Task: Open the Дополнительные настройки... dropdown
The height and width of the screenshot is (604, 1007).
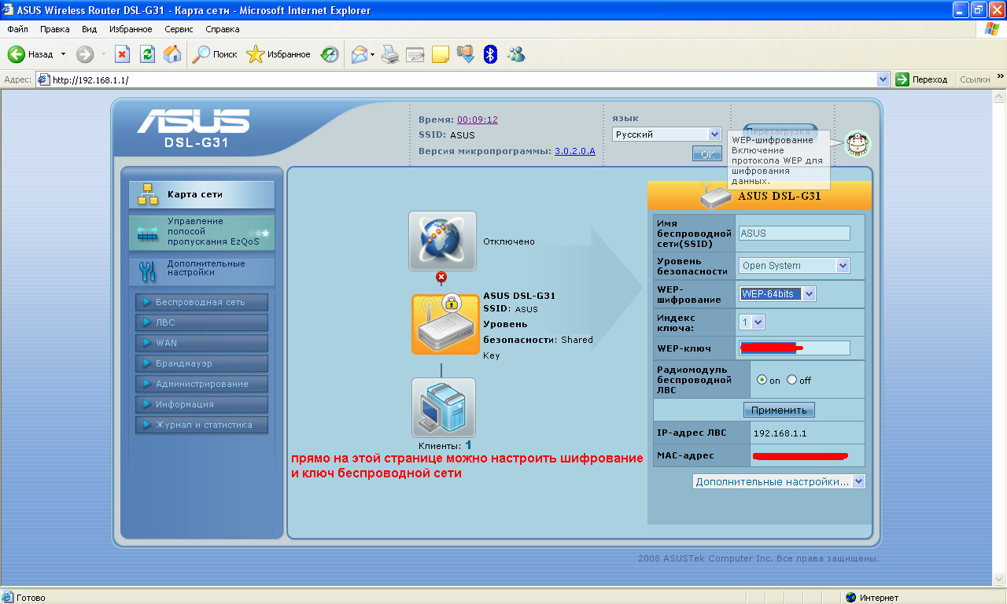Action: coord(779,481)
